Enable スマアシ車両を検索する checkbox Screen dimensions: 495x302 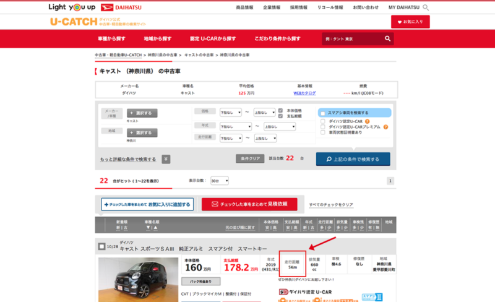click(322, 113)
